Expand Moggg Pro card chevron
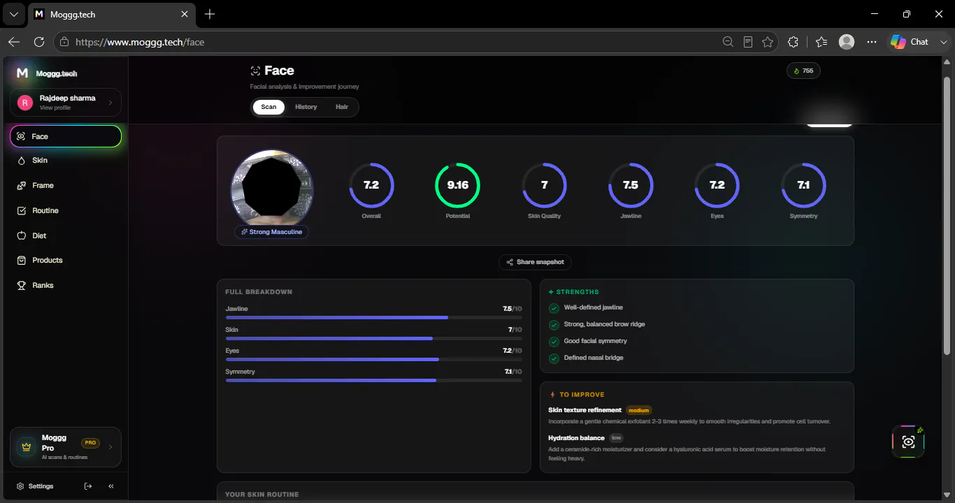The height and width of the screenshot is (503, 955). [x=110, y=447]
